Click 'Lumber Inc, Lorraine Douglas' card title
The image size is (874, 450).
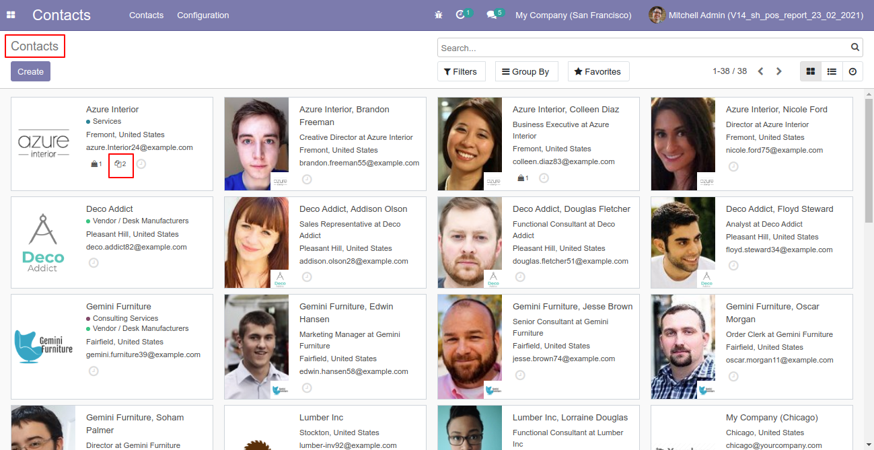pyautogui.click(x=570, y=417)
